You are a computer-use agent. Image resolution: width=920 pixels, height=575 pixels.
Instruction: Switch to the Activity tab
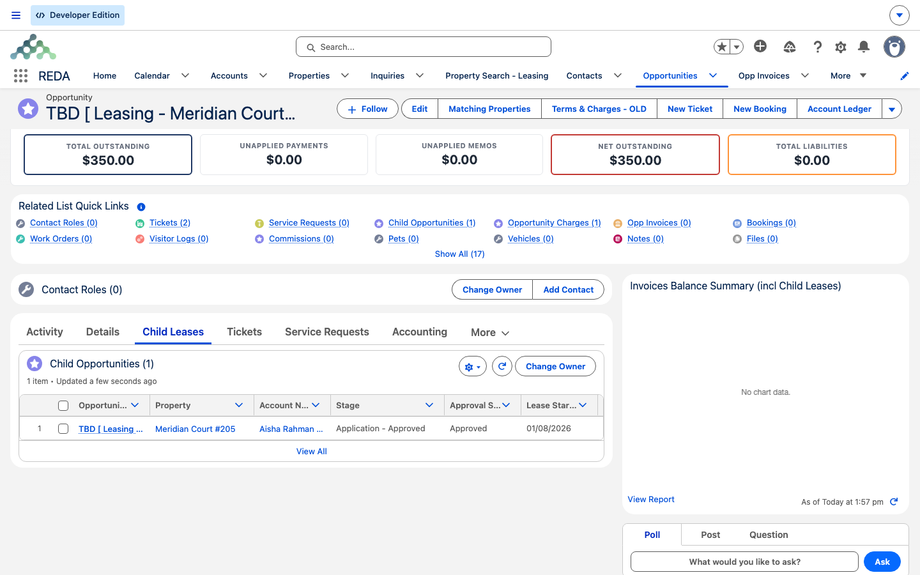coord(45,332)
